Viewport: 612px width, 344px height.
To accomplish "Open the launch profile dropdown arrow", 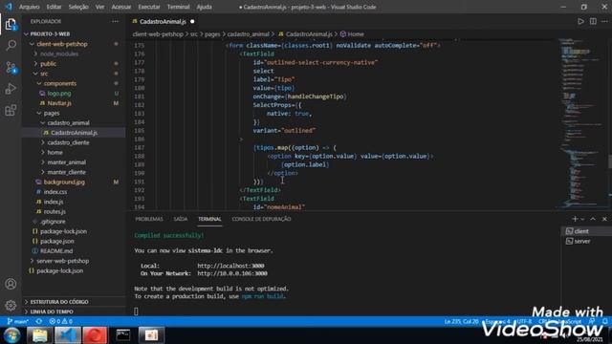I will [x=582, y=219].
